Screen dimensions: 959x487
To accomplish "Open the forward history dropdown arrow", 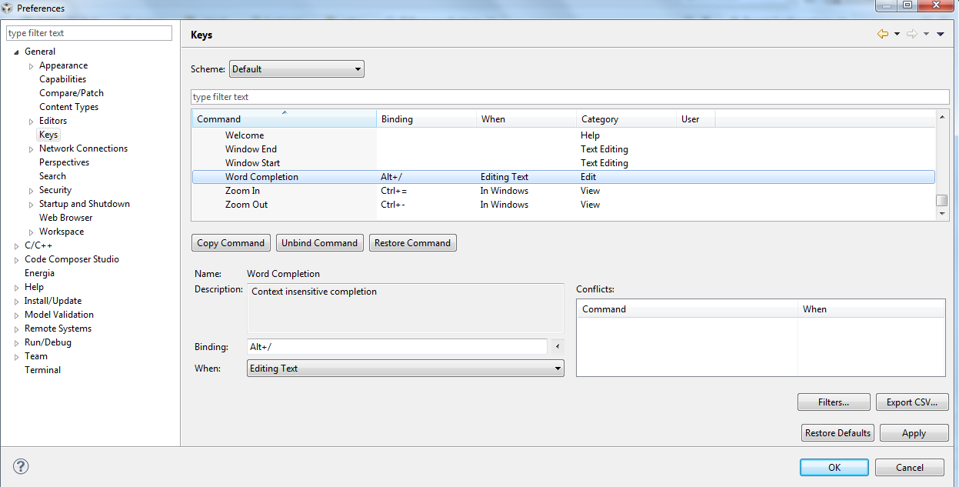I will pyautogui.click(x=926, y=34).
